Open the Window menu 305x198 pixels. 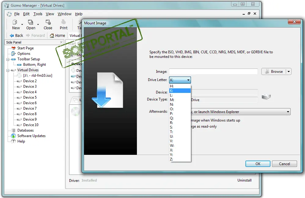pyautogui.click(x=64, y=14)
